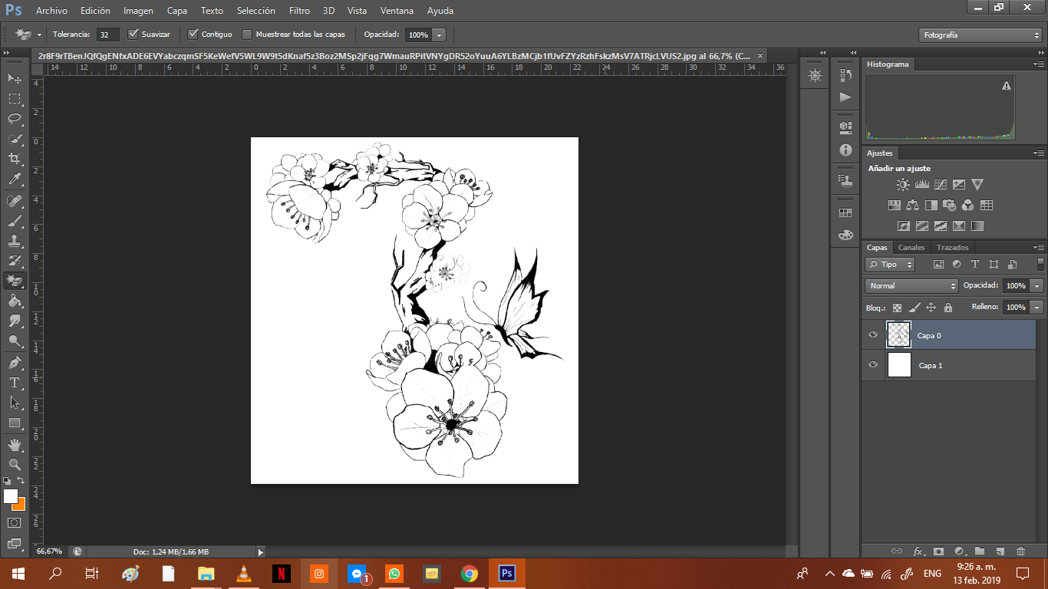Open the Normal blend mode dropdown
1048x589 pixels.
pyautogui.click(x=912, y=286)
